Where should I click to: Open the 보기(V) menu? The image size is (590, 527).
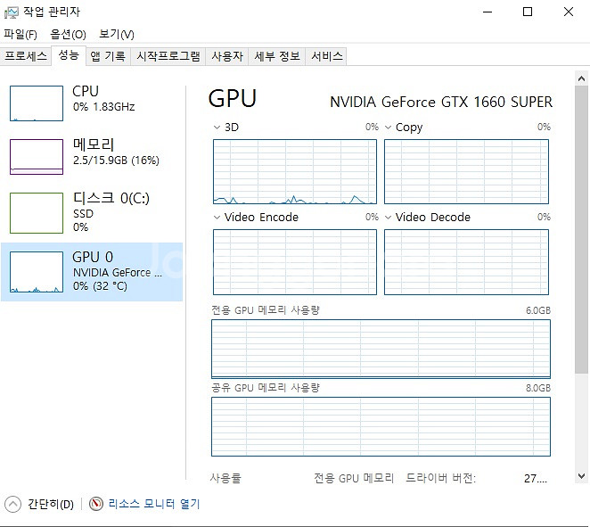point(116,34)
